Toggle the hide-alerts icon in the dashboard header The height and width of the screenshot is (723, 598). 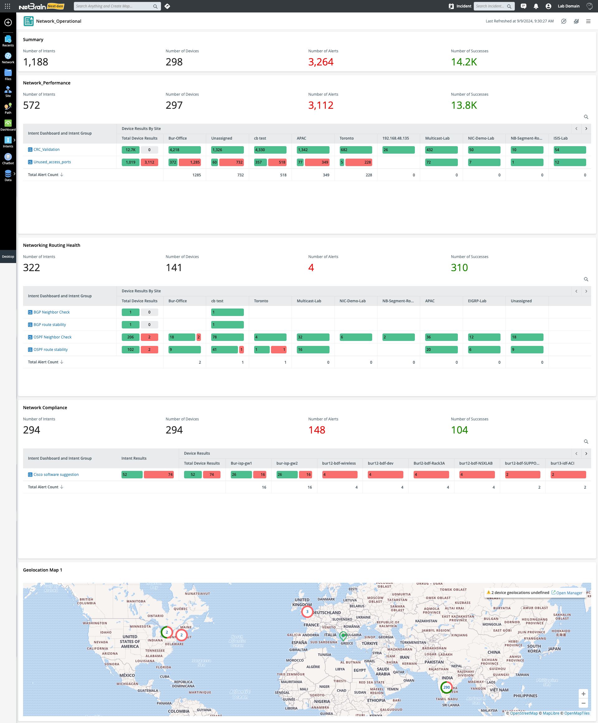pyautogui.click(x=576, y=21)
